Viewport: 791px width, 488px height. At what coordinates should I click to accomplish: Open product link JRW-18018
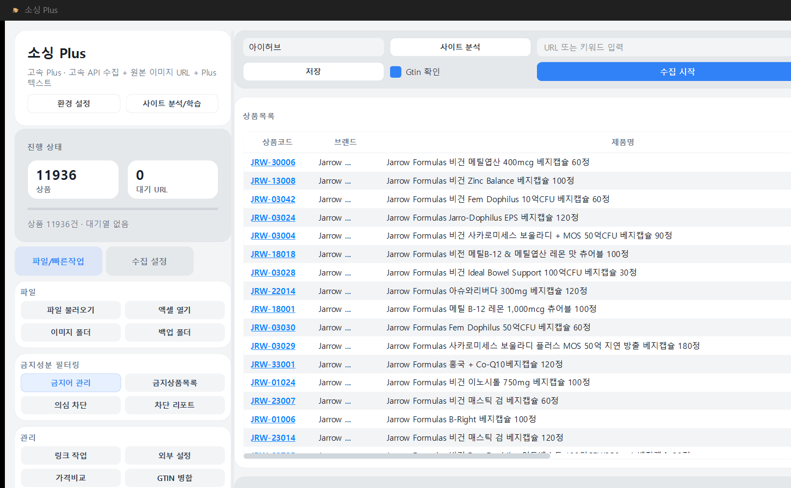pyautogui.click(x=273, y=254)
